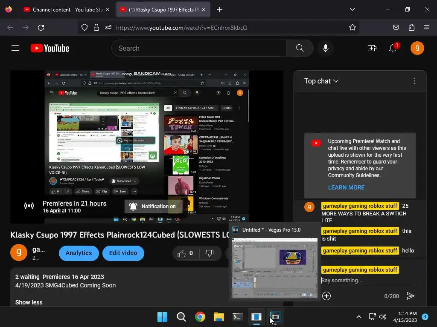Reload the current page

[x=41, y=28]
